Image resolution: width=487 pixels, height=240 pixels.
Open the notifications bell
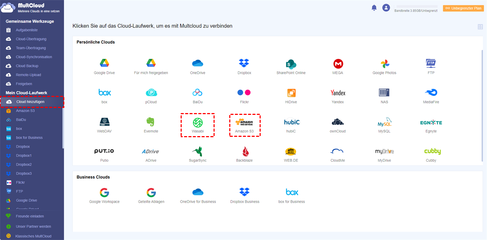click(374, 8)
